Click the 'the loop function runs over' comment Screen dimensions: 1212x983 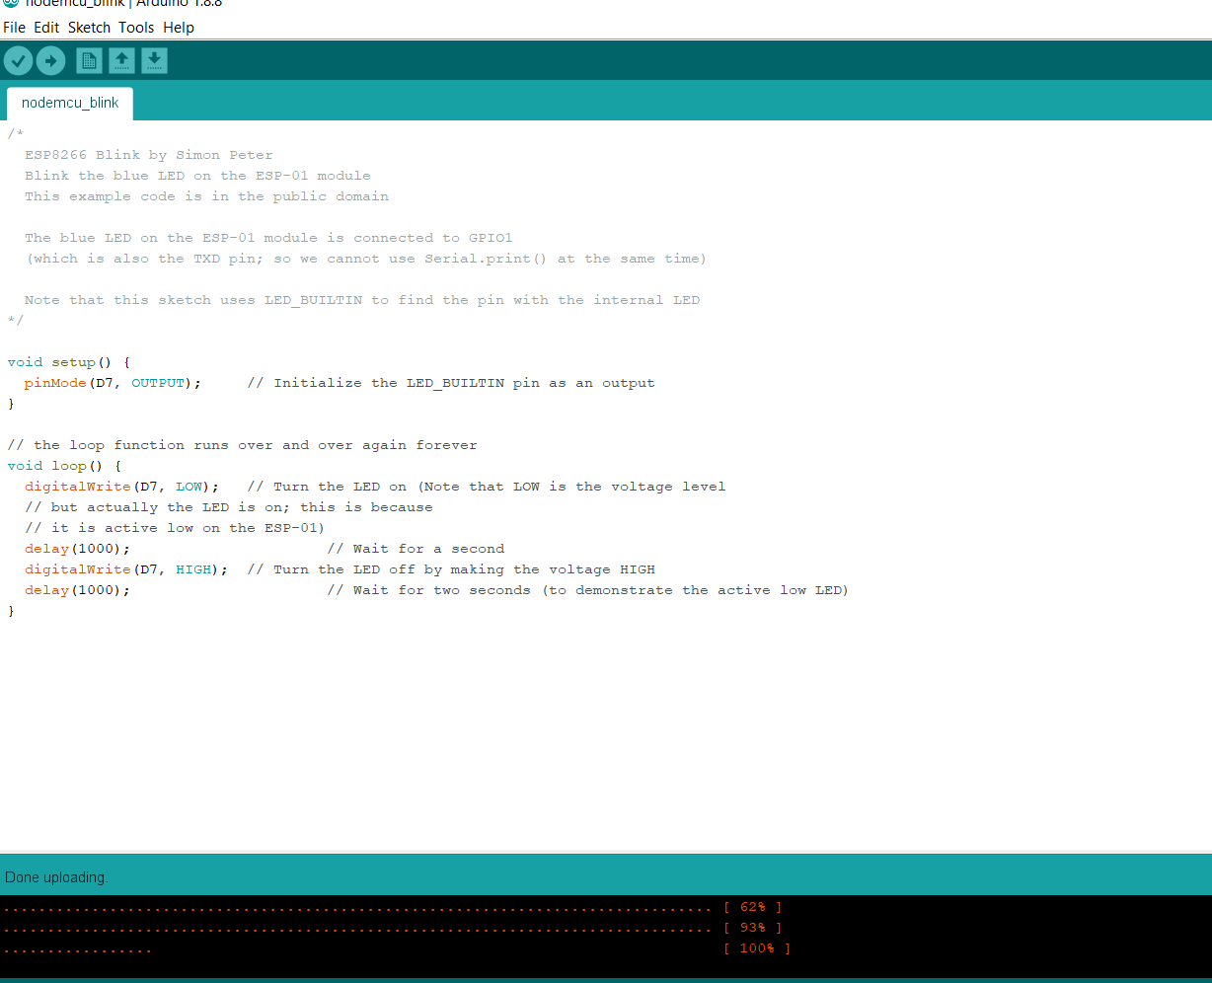[x=242, y=445]
